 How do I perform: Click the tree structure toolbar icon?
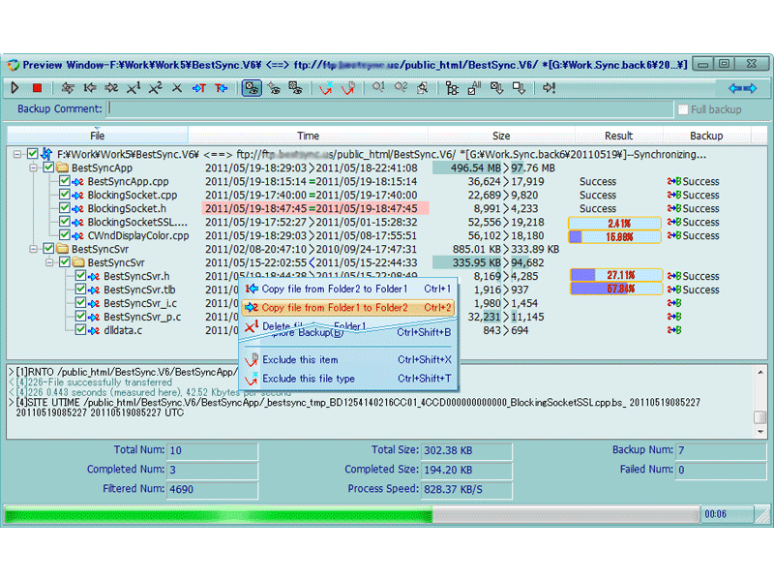[452, 88]
